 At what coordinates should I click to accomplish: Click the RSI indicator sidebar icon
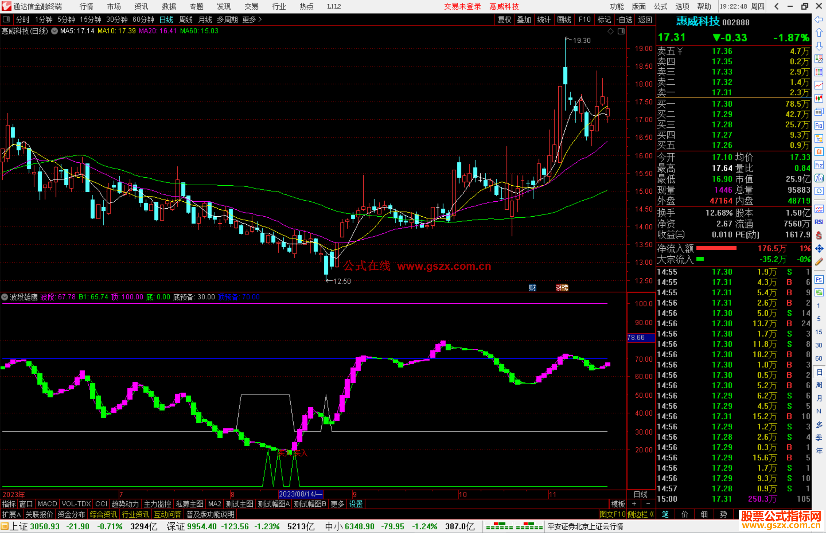tap(819, 222)
